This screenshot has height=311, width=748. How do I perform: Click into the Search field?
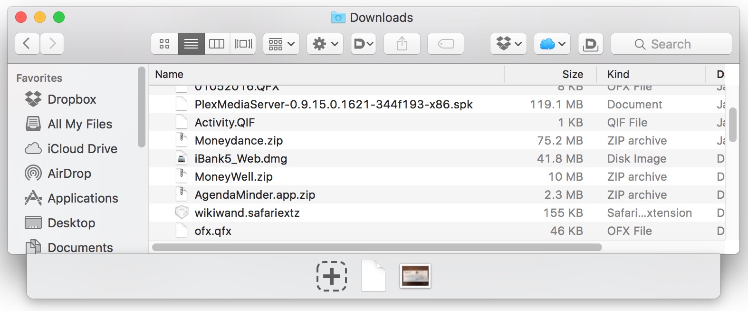point(671,44)
